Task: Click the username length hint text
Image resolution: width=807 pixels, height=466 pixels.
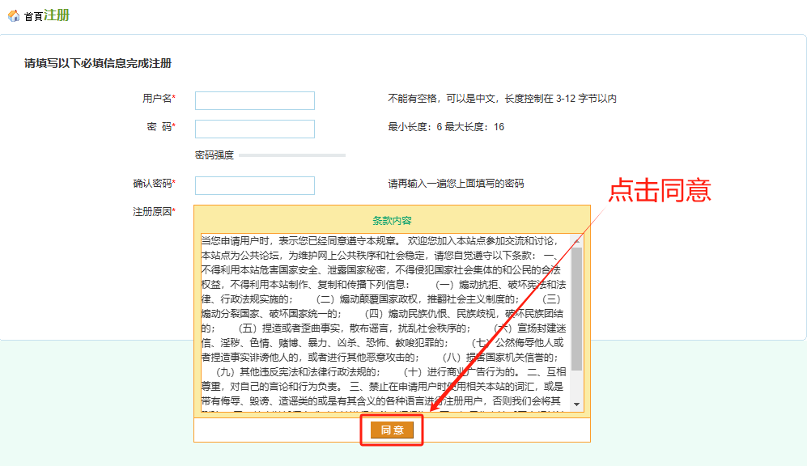Action: 502,99
